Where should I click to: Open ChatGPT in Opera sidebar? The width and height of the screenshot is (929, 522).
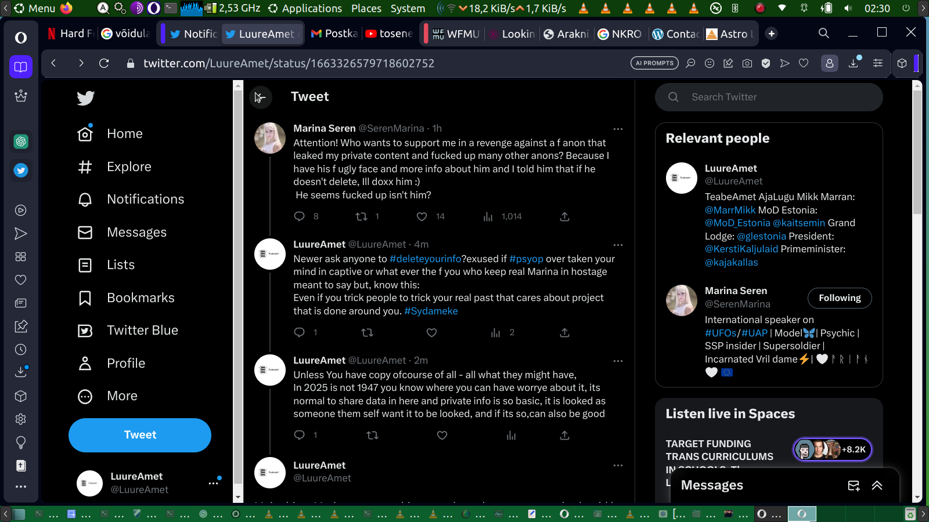coord(21,142)
